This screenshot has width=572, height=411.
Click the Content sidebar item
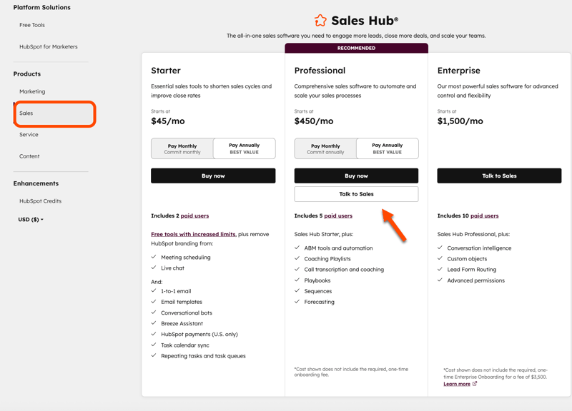pos(29,156)
